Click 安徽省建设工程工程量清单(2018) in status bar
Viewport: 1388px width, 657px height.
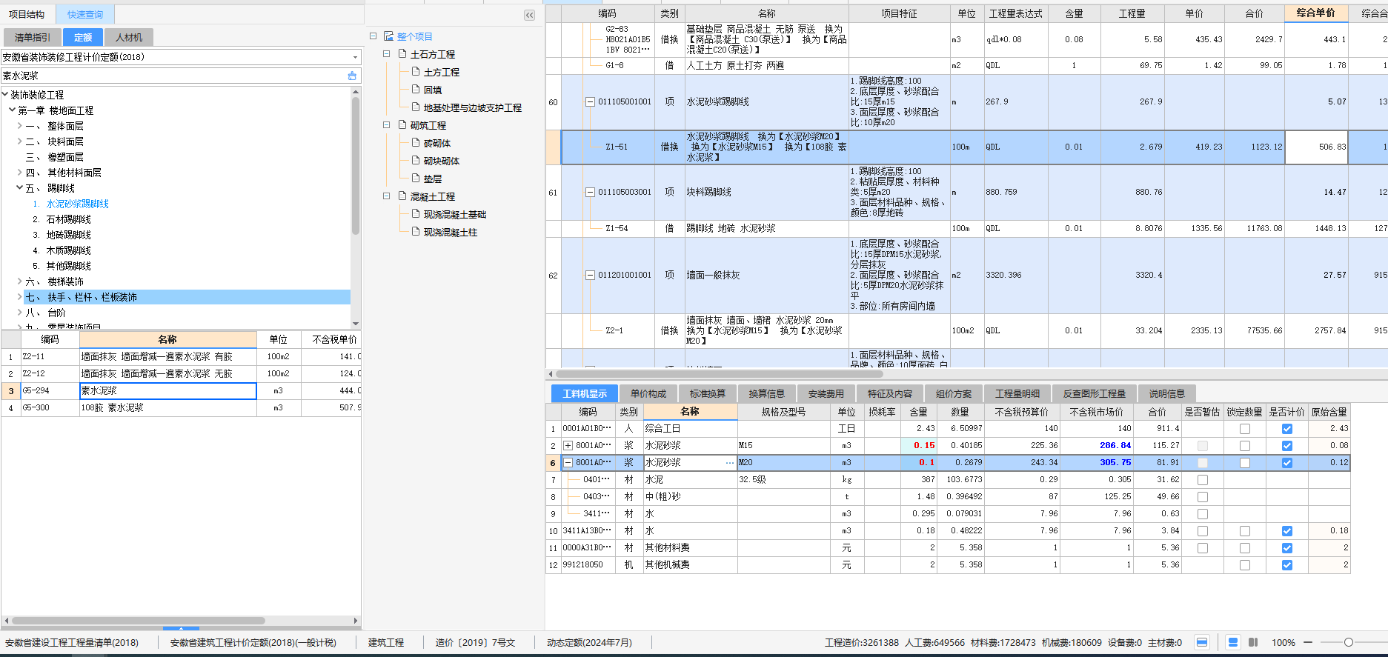(72, 642)
